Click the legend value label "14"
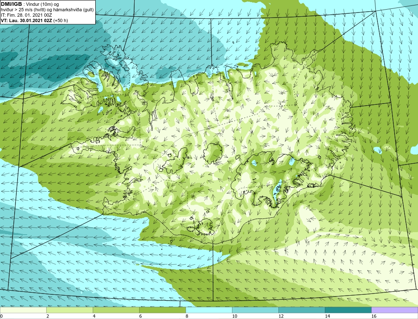 [327, 316]
